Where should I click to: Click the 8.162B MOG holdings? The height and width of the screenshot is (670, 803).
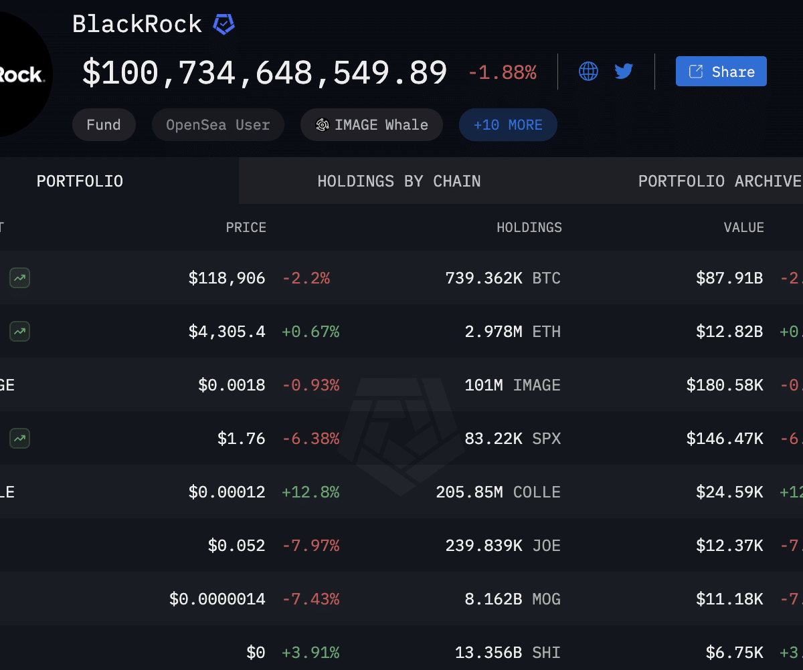513,599
